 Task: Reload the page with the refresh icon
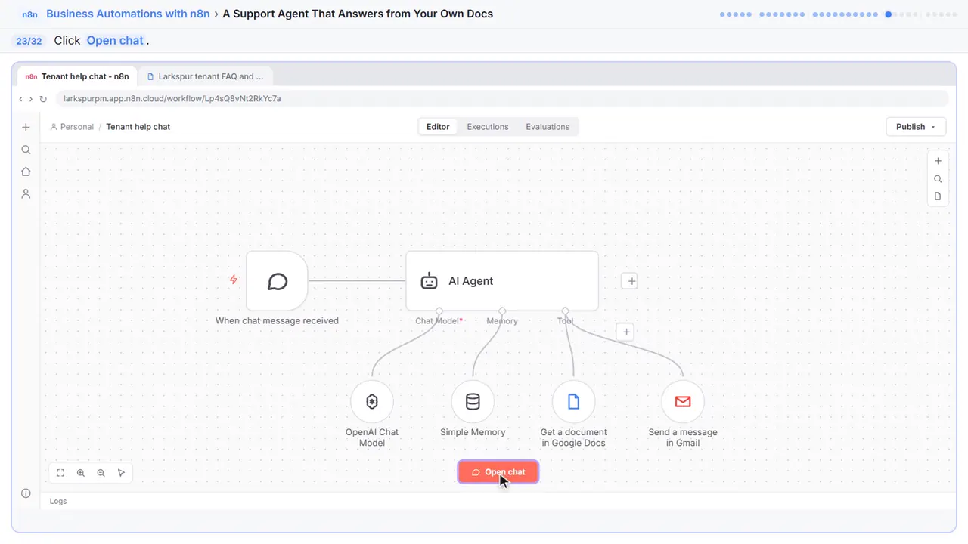[x=43, y=99]
